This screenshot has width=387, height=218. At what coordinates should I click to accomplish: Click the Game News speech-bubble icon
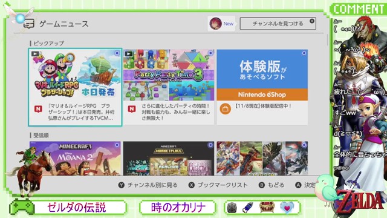tap(28, 24)
